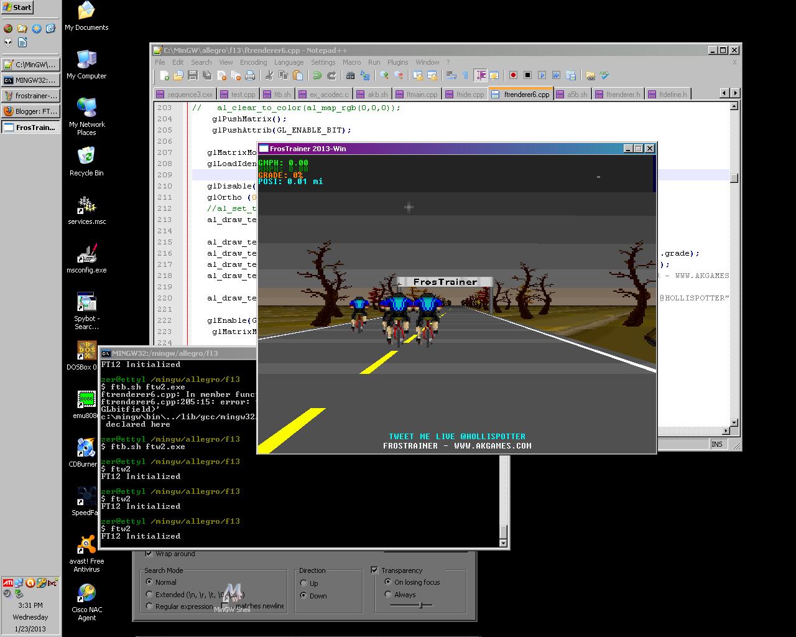Play back the recorded macro icon
The image size is (796, 637).
pyautogui.click(x=542, y=75)
